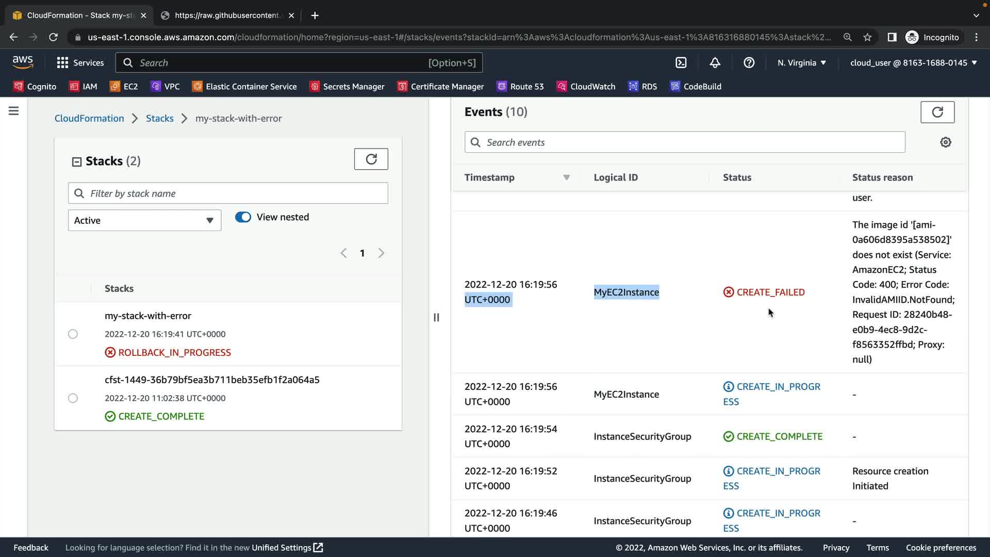
Task: Open the EC2 shortcut in favorites bar
Action: (124, 87)
